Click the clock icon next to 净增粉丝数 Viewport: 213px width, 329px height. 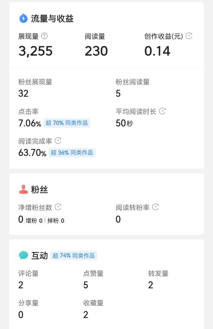[58, 207]
